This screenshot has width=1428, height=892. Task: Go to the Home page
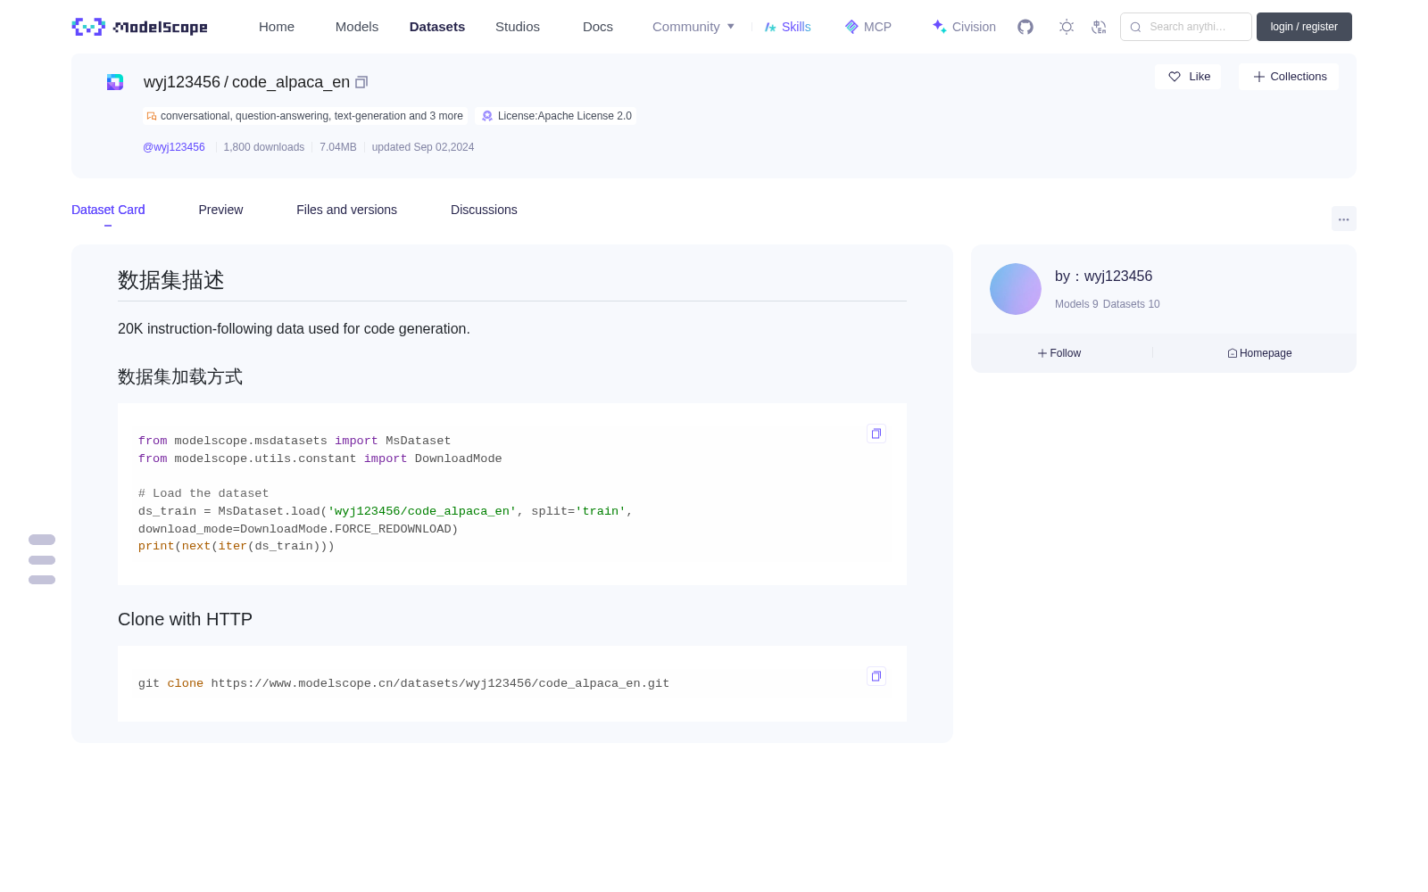277,27
